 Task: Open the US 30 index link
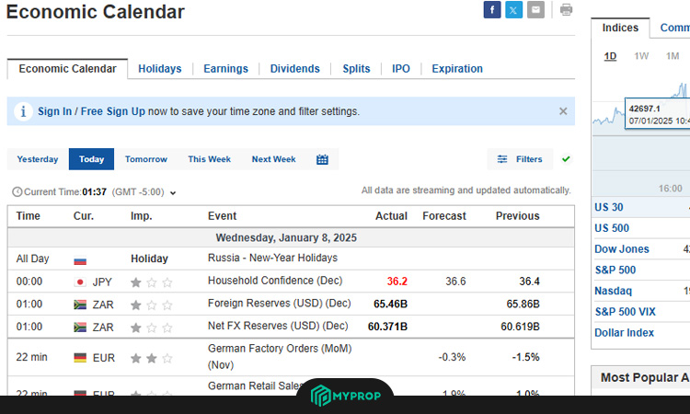(x=609, y=207)
